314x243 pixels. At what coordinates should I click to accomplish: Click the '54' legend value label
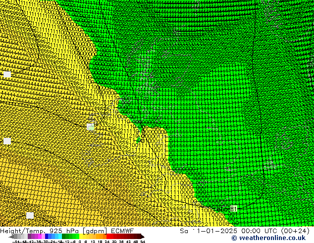[x=143, y=242]
